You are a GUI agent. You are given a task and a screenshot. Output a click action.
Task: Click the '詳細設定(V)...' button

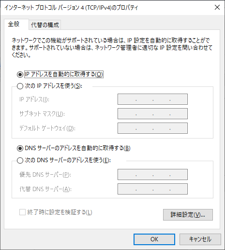pyautogui.click(x=188, y=215)
